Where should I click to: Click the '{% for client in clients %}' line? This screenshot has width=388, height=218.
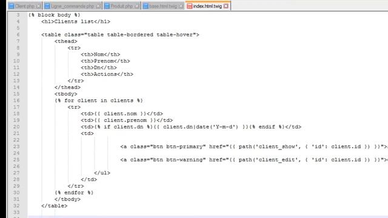click(x=99, y=101)
